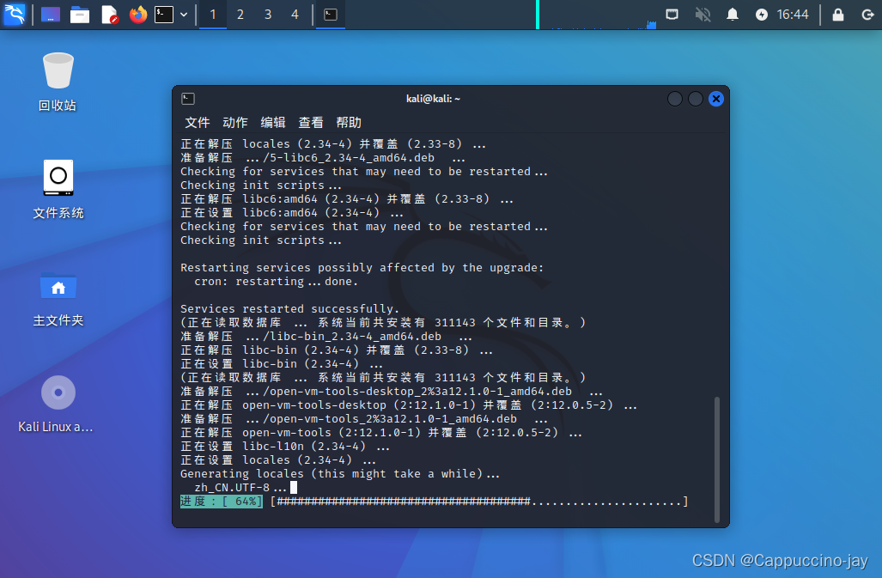Open the notifications bell icon

[733, 15]
